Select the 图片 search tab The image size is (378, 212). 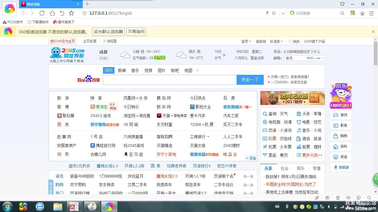(162, 70)
